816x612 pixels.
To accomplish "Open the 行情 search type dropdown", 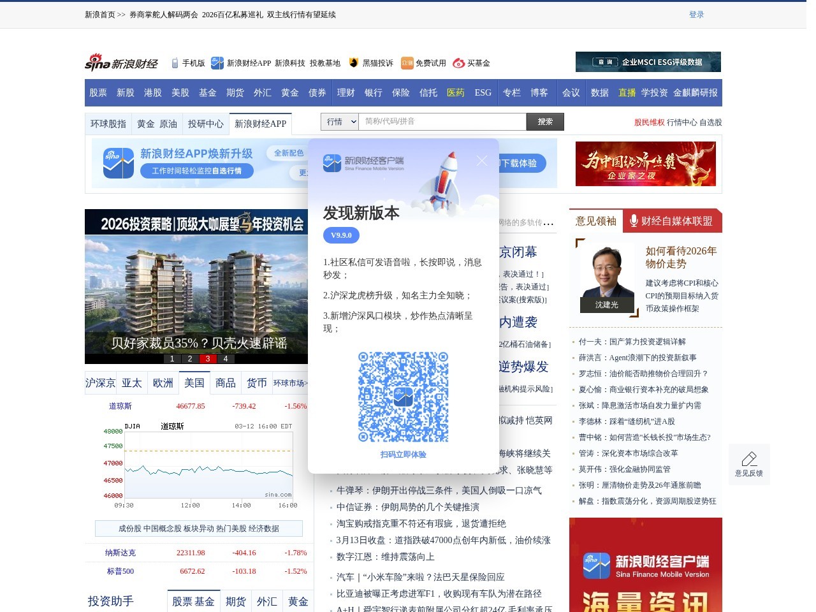I will 340,122.
